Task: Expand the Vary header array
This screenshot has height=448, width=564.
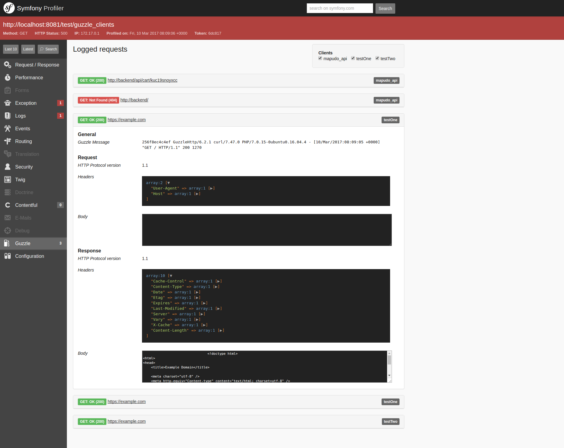Action: tap(197, 320)
